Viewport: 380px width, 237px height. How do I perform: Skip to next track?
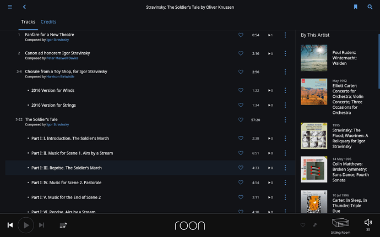tap(41, 225)
